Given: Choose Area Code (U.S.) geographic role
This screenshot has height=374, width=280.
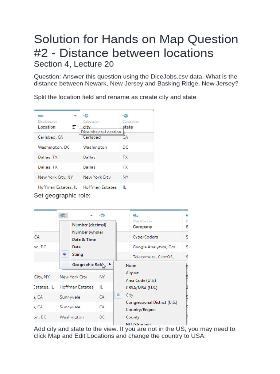Looking at the screenshot, I should pyautogui.click(x=141, y=280).
